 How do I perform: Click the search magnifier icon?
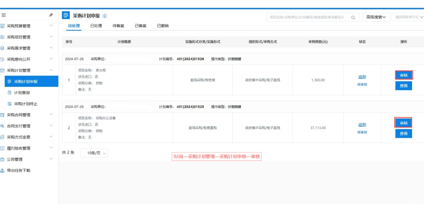(353, 17)
